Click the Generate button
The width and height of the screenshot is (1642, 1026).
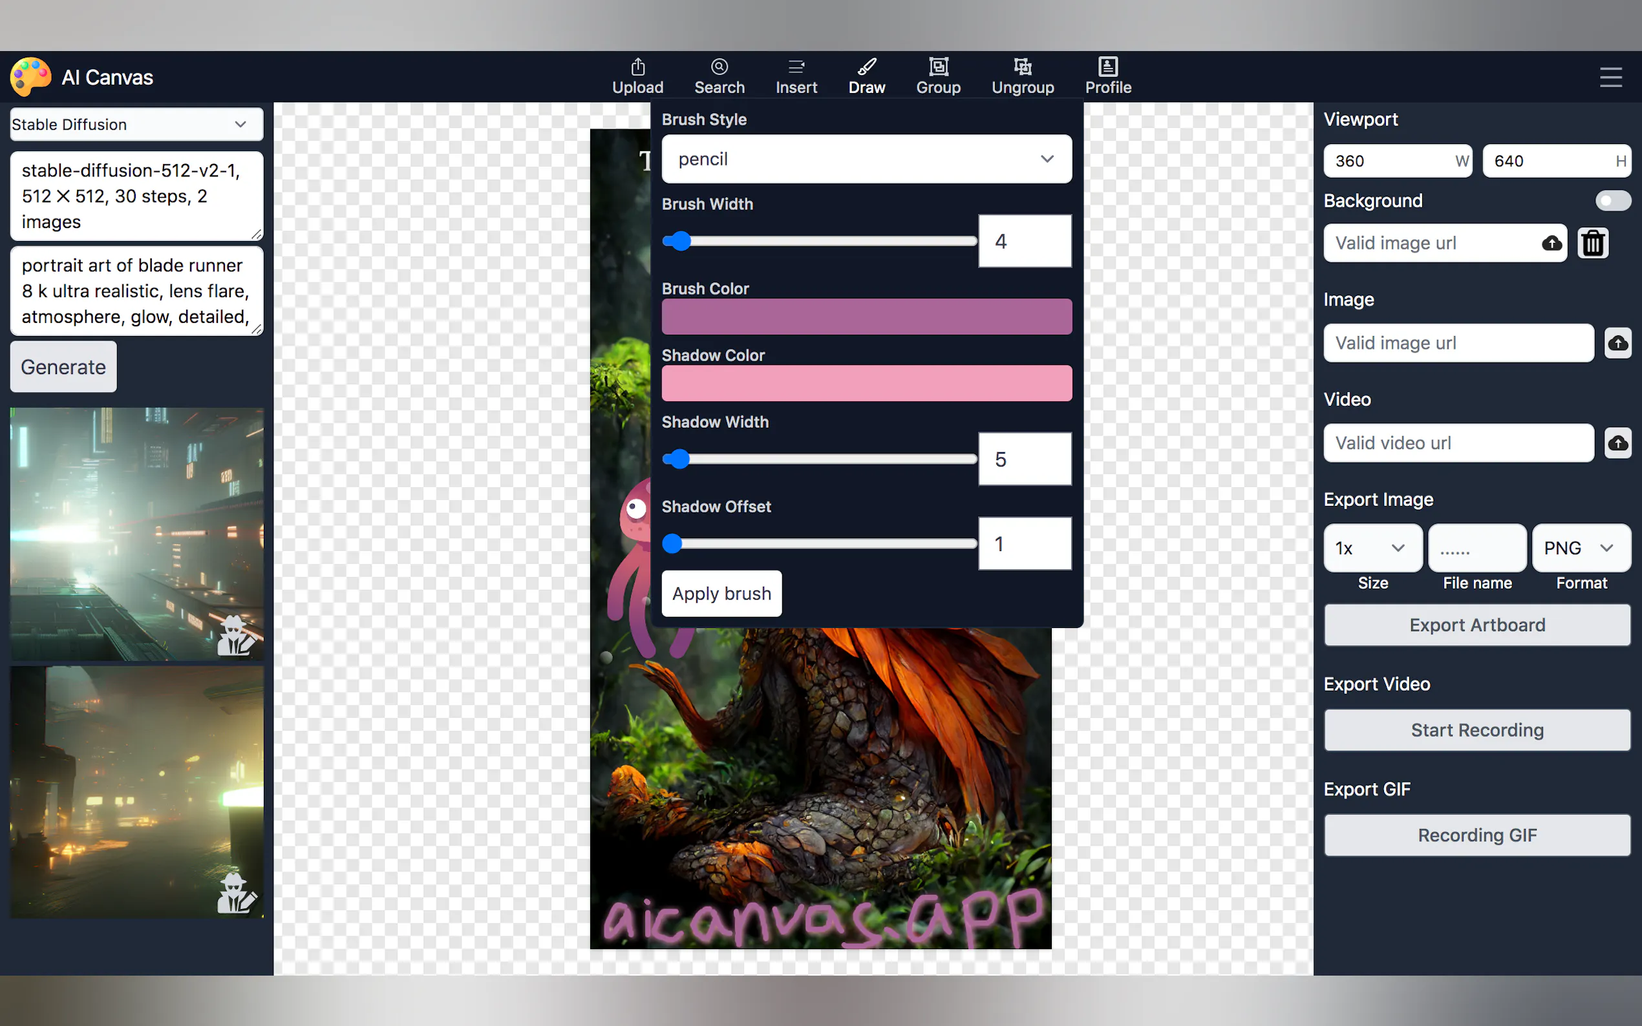63,367
